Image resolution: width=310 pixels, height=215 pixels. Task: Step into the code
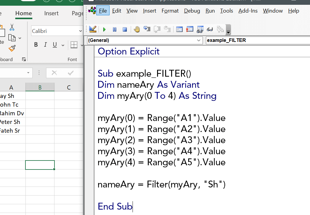[x=147, y=29]
